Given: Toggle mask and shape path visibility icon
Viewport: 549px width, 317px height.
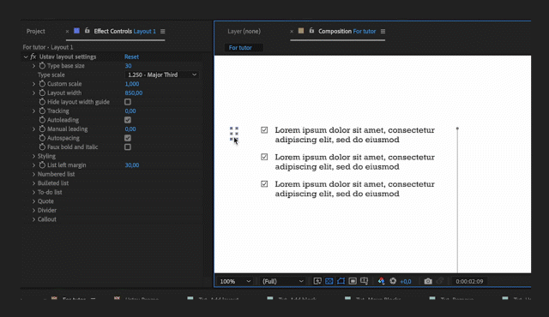Looking at the screenshot, I should coord(341,281).
